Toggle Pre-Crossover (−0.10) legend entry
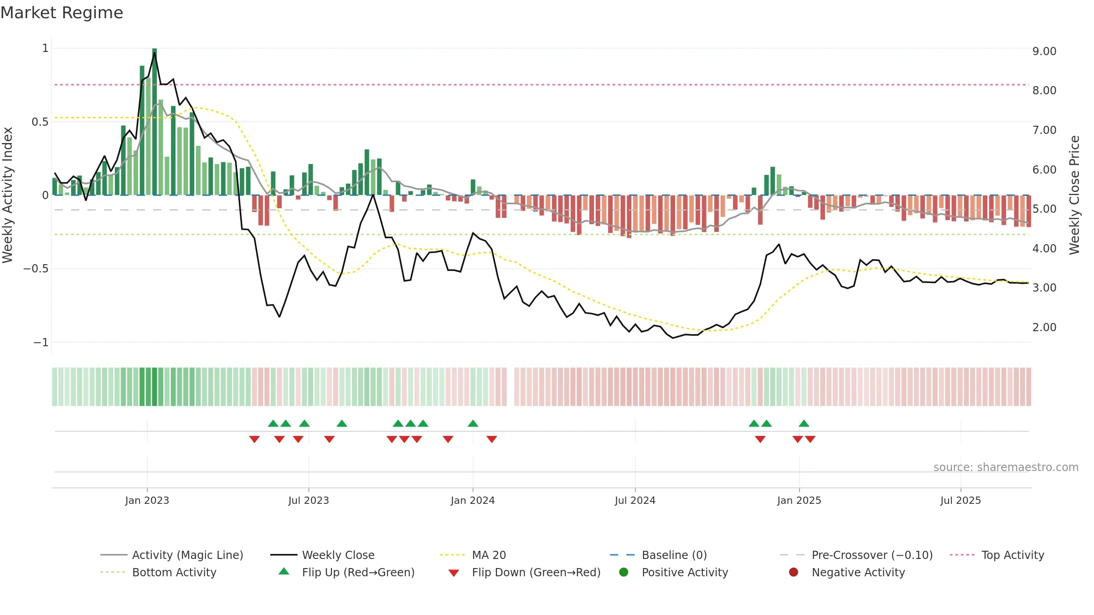This screenshot has height=615, width=1094. coord(856,555)
